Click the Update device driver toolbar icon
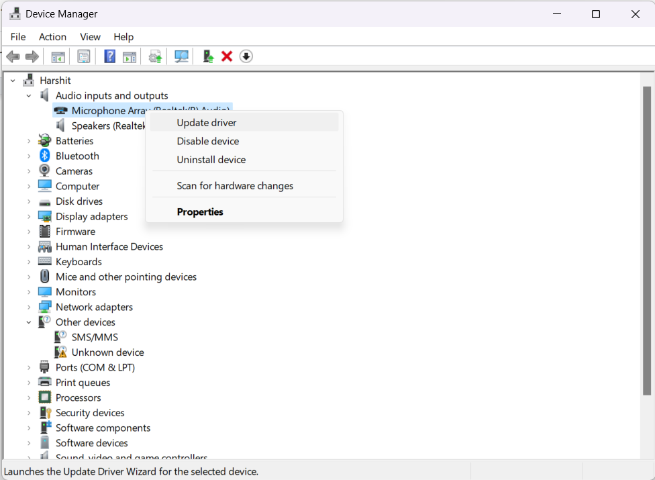The image size is (655, 480). [x=208, y=56]
